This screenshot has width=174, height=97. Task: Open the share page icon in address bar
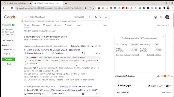[x=89, y=8]
